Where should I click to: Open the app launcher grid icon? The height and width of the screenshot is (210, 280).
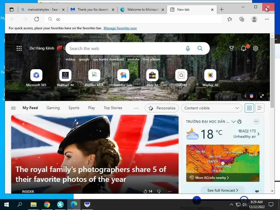click(19, 48)
